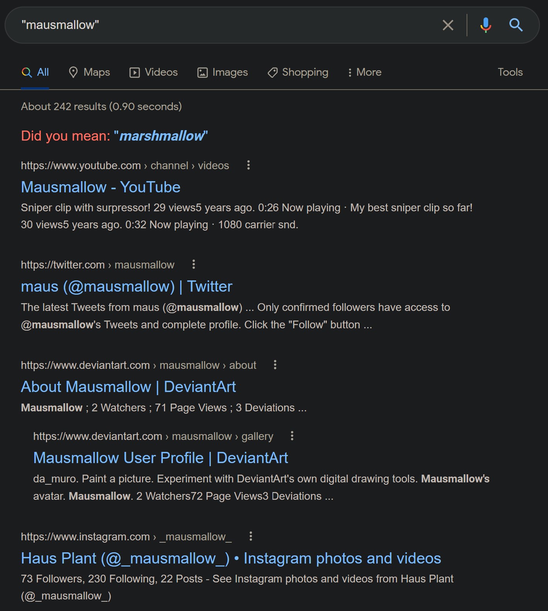This screenshot has width=548, height=611.
Task: Expand the More search categories menu
Action: (364, 72)
